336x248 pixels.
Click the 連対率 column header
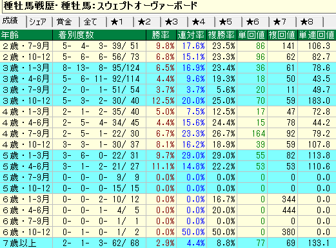pos(192,35)
